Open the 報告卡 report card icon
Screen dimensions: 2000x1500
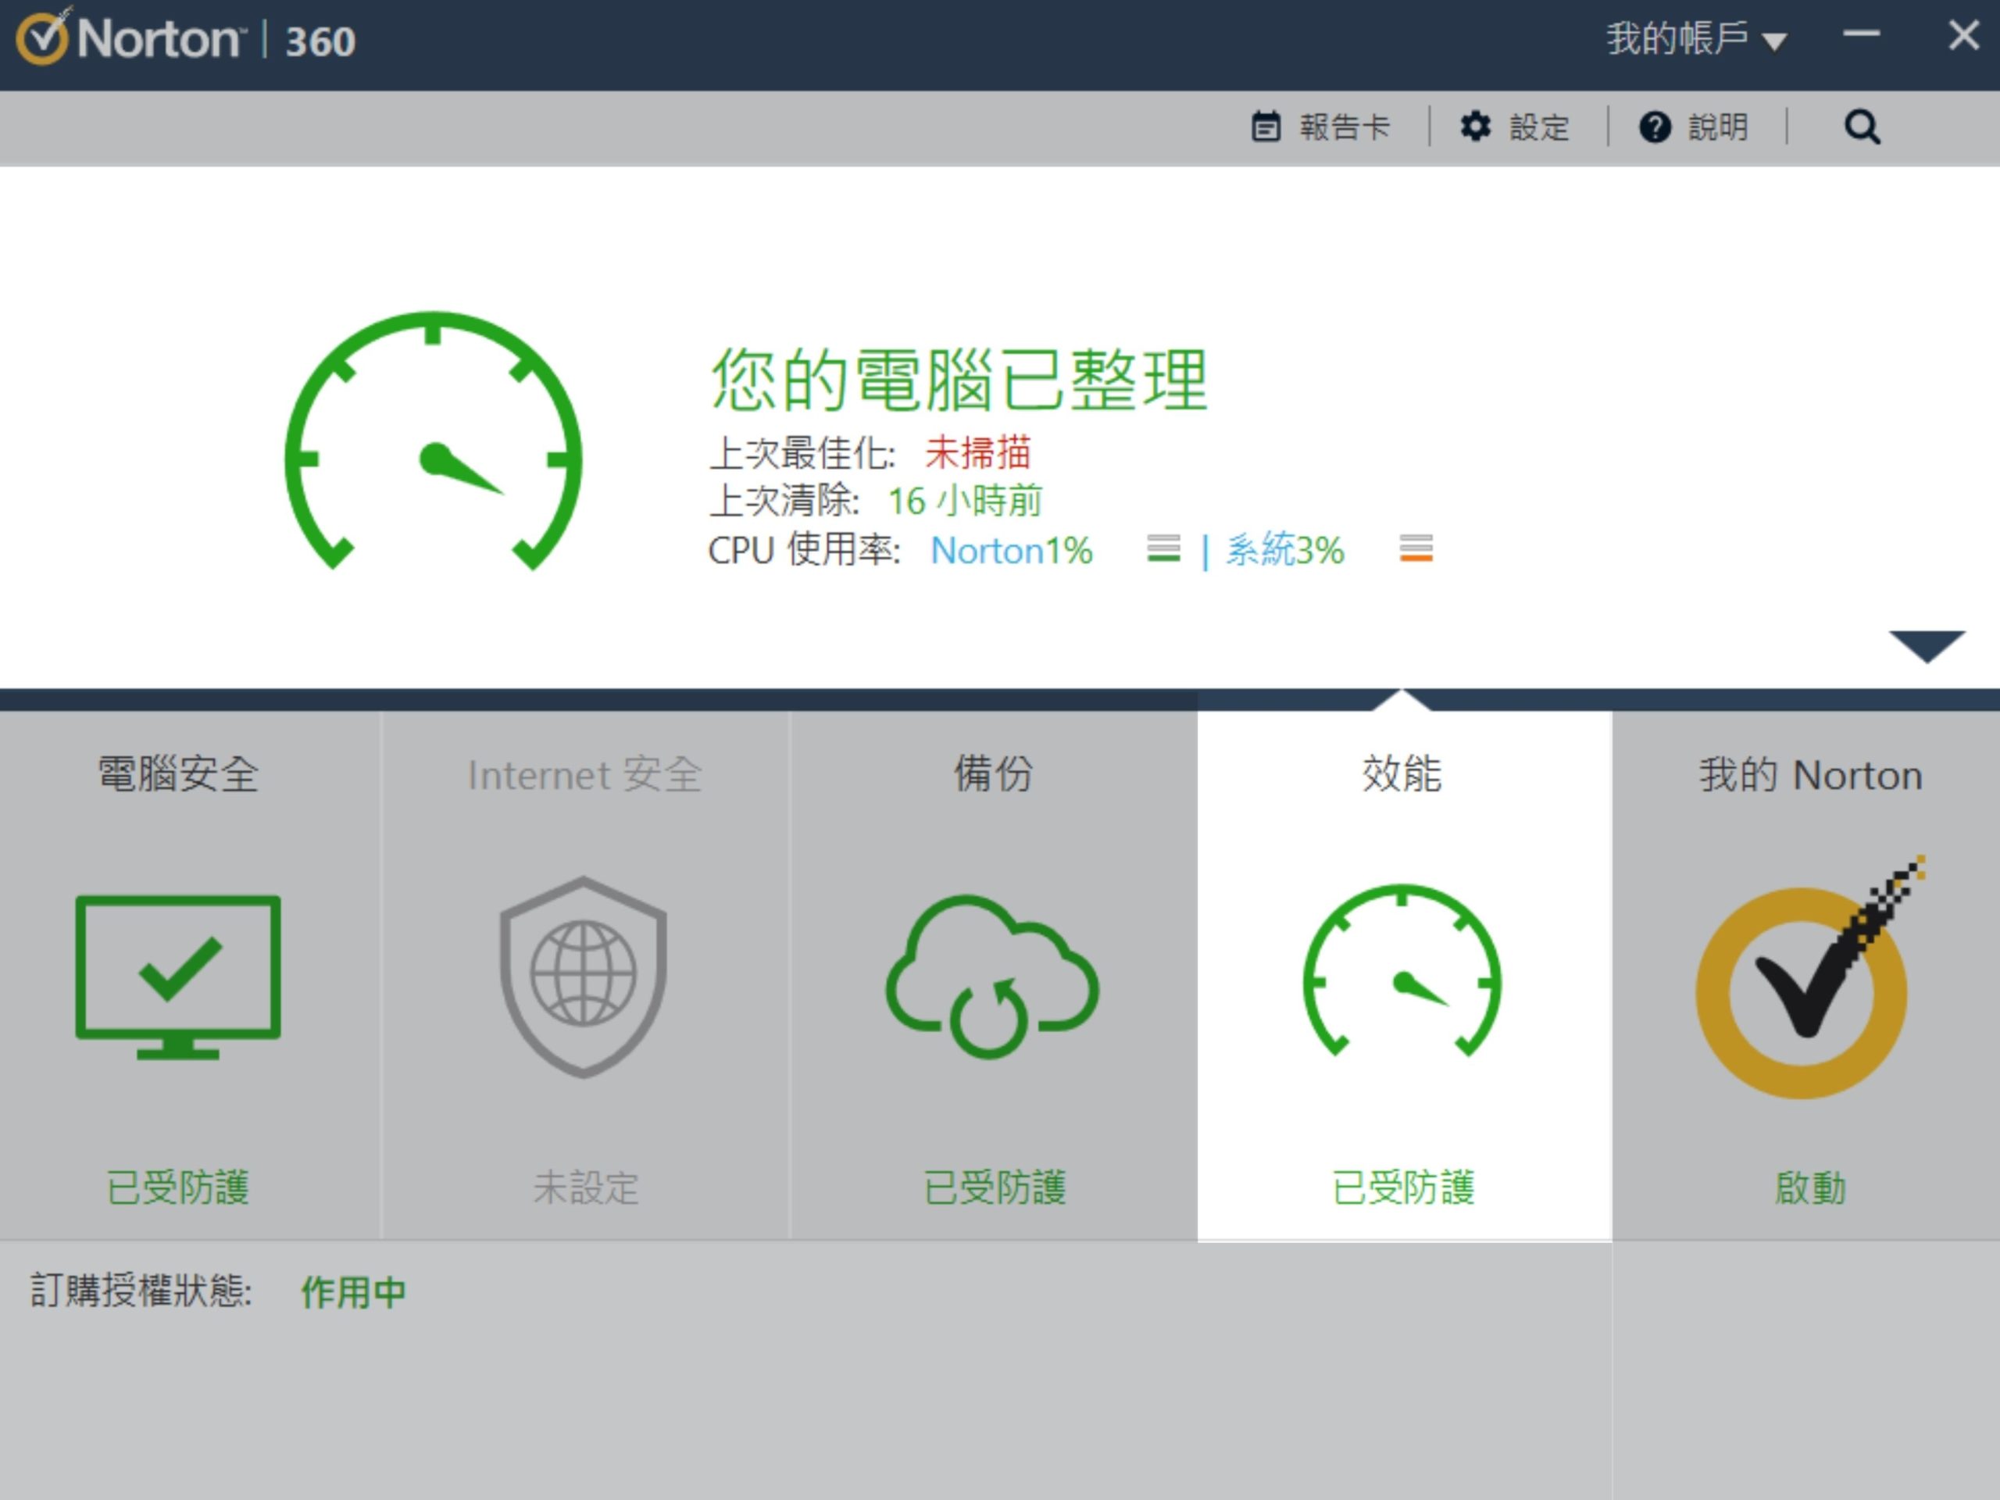coord(1265,127)
